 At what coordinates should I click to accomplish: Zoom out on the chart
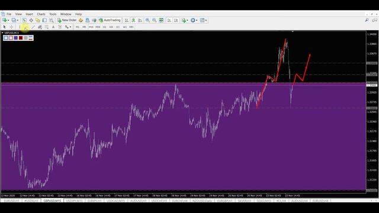pyautogui.click(x=154, y=20)
